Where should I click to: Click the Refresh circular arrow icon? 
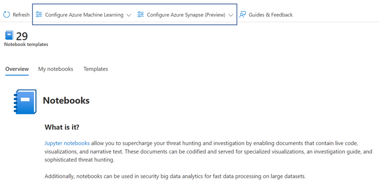7,15
